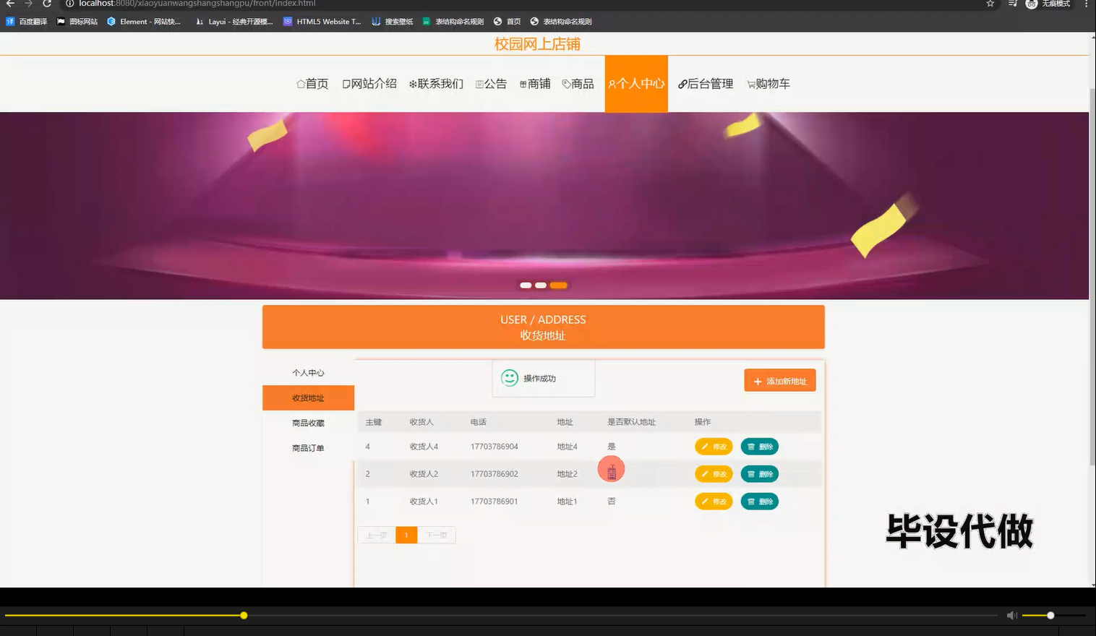This screenshot has width=1096, height=636.
Task: Click the 删除 button for 收货人2
Action: [759, 473]
